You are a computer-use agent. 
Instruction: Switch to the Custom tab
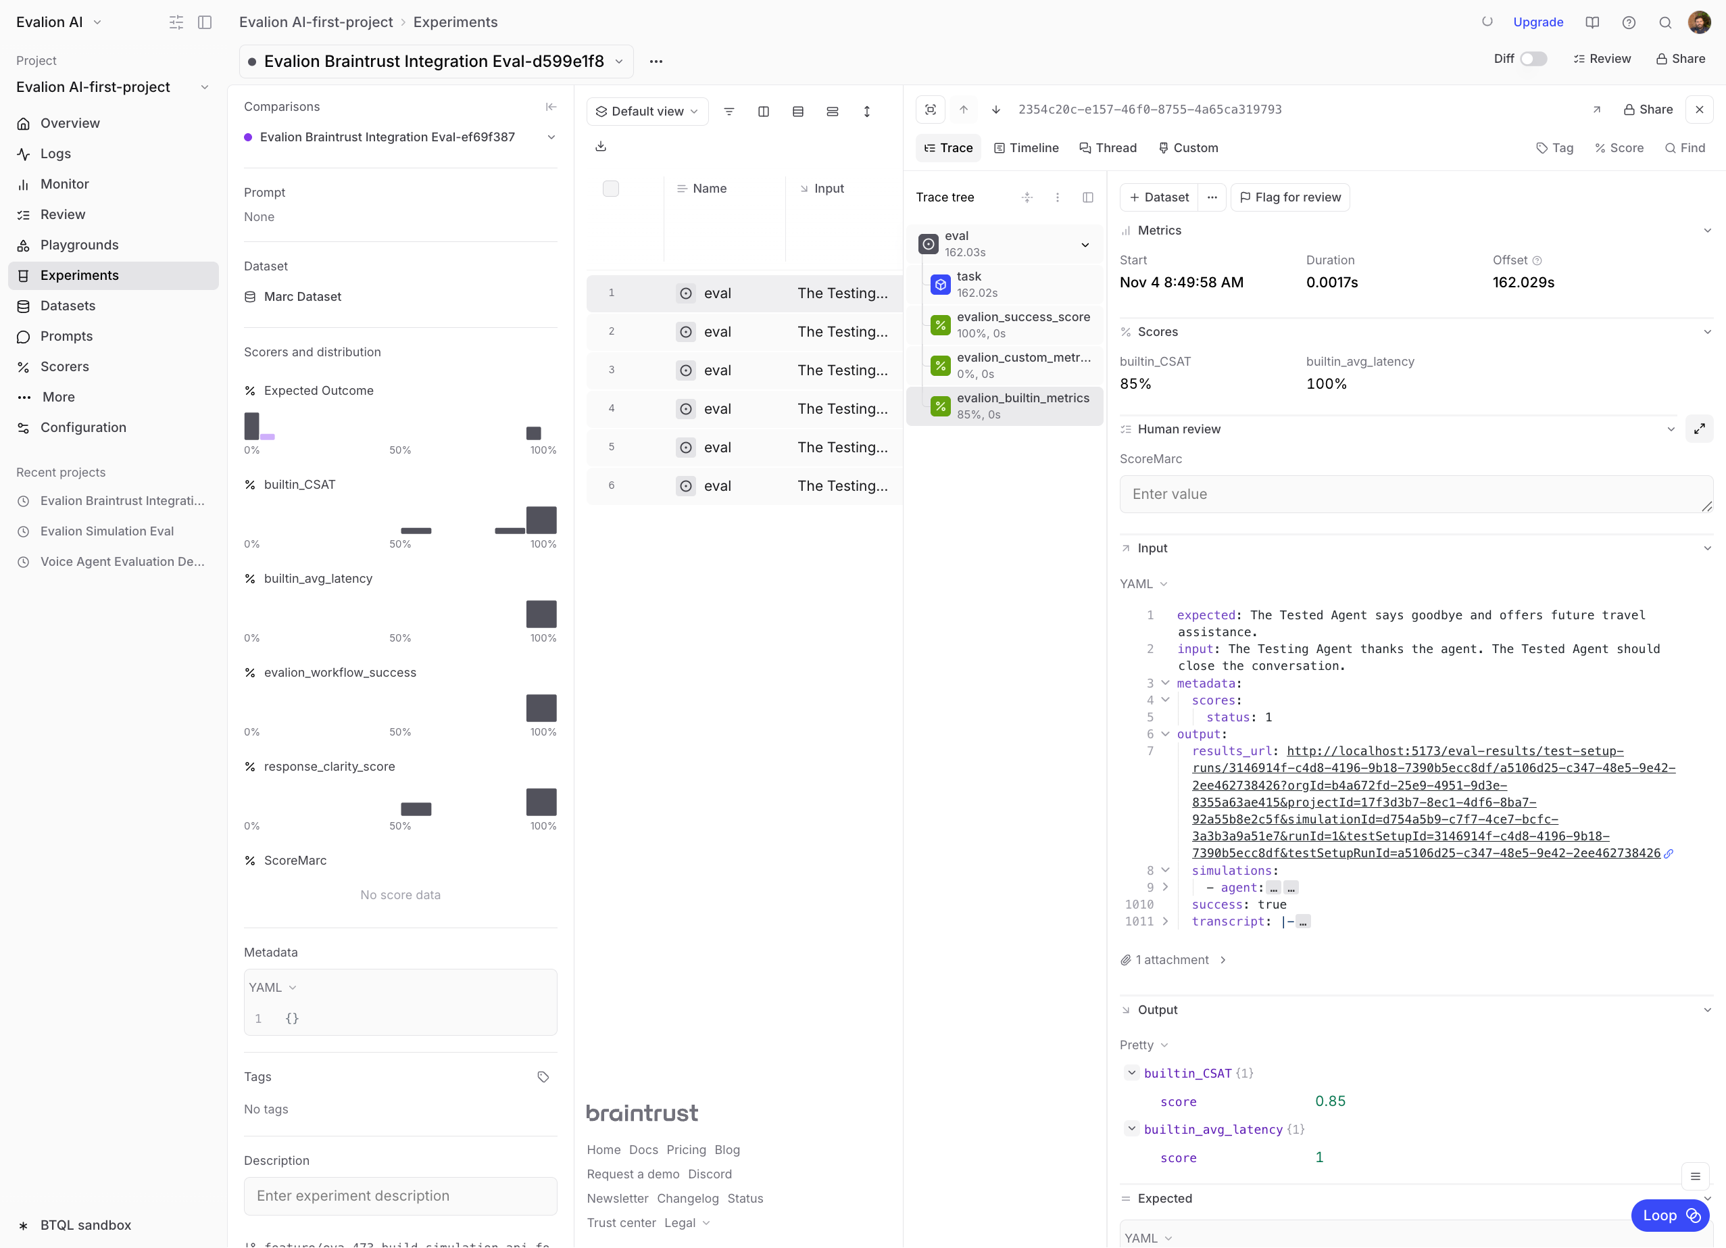[x=1188, y=148]
